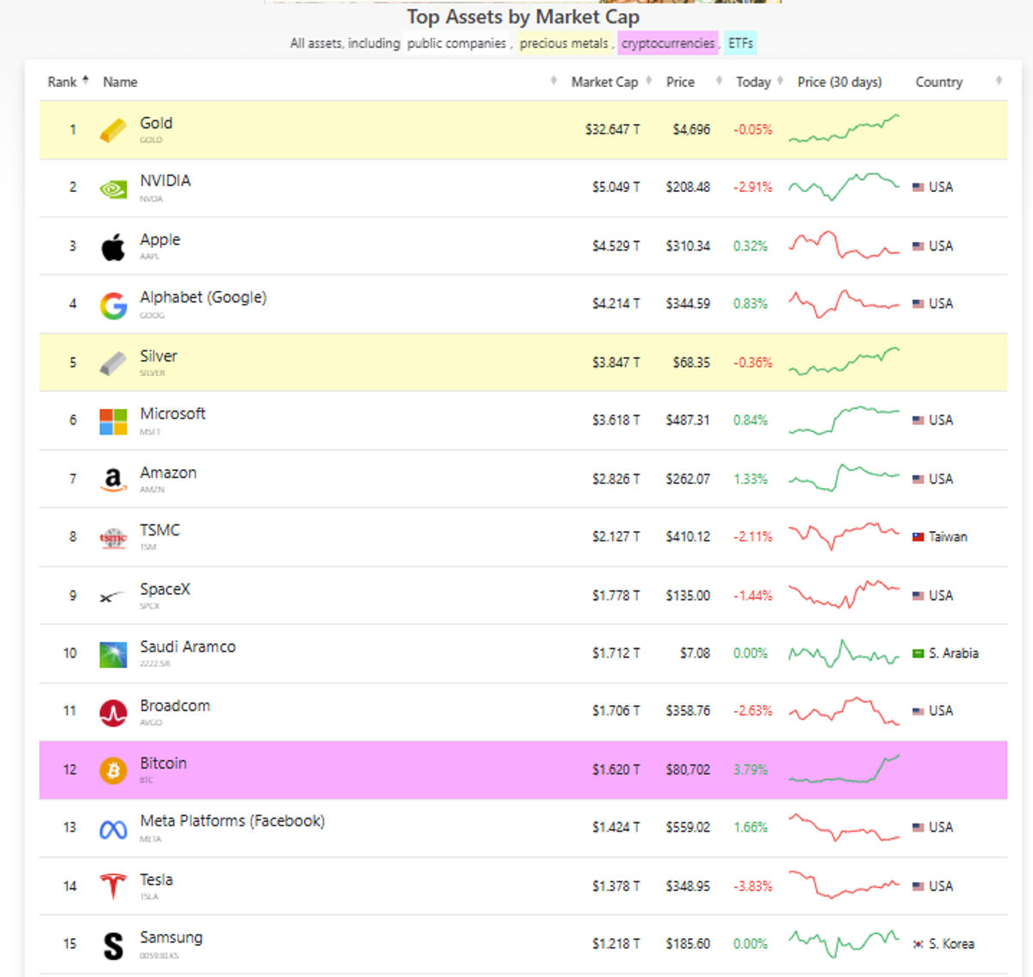
Task: Click the Apple logo icon
Action: point(113,247)
